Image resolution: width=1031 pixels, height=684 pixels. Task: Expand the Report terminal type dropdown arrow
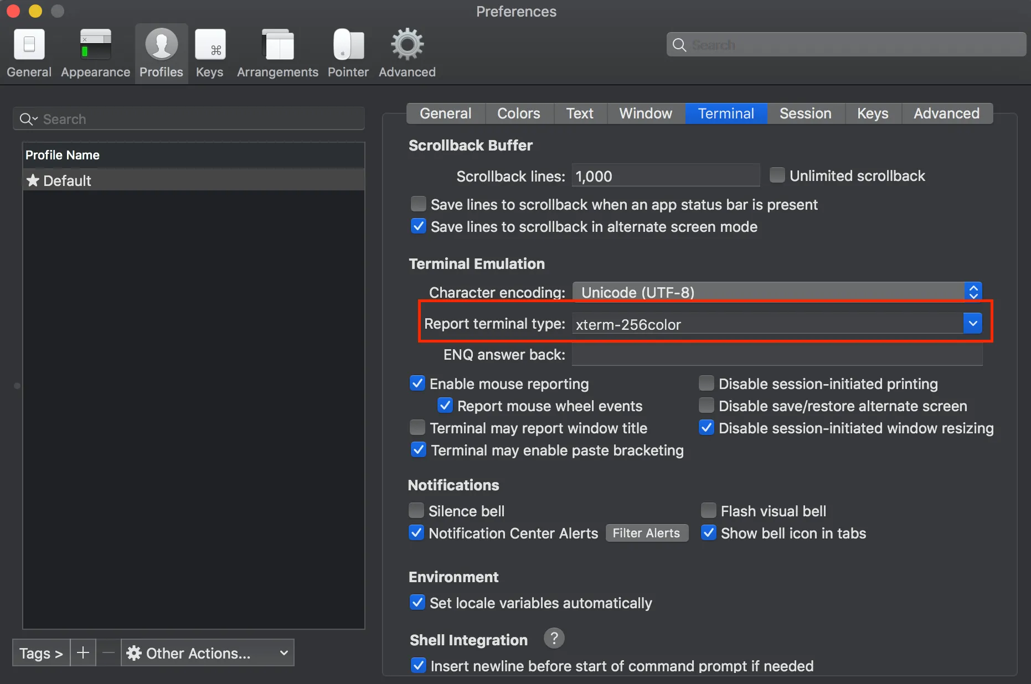coord(972,324)
